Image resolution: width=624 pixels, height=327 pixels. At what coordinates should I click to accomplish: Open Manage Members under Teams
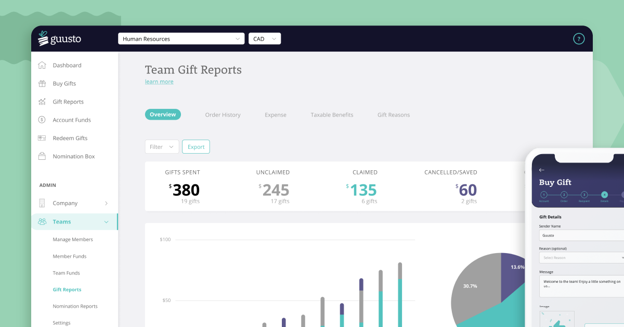point(73,240)
